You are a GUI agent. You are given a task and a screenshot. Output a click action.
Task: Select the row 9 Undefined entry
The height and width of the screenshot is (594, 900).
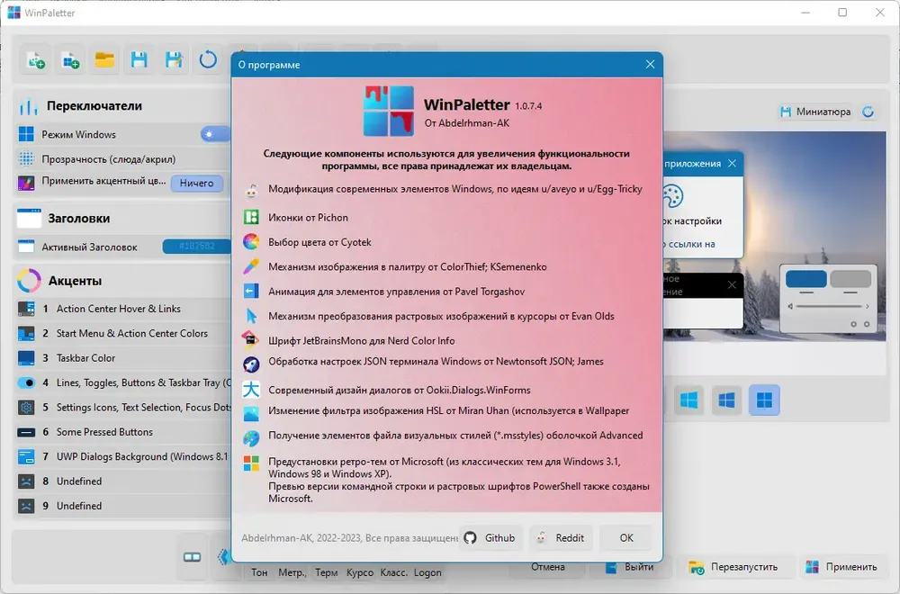[x=123, y=506]
